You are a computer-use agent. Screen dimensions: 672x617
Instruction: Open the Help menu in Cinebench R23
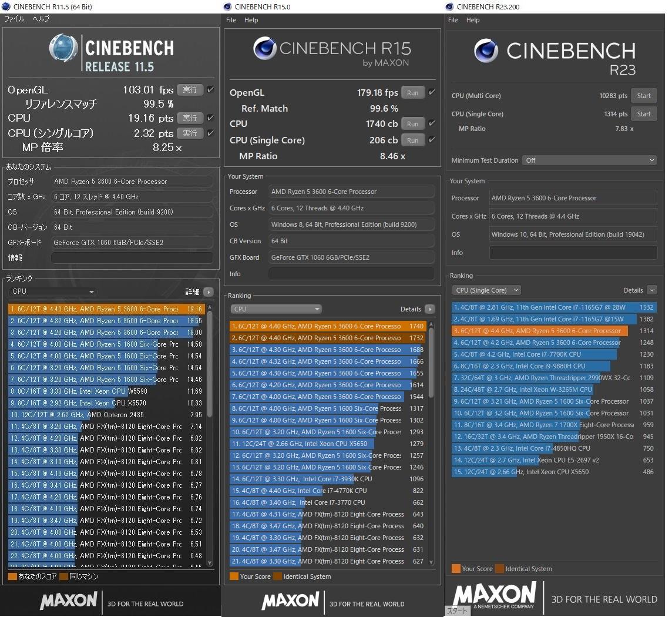point(473,20)
